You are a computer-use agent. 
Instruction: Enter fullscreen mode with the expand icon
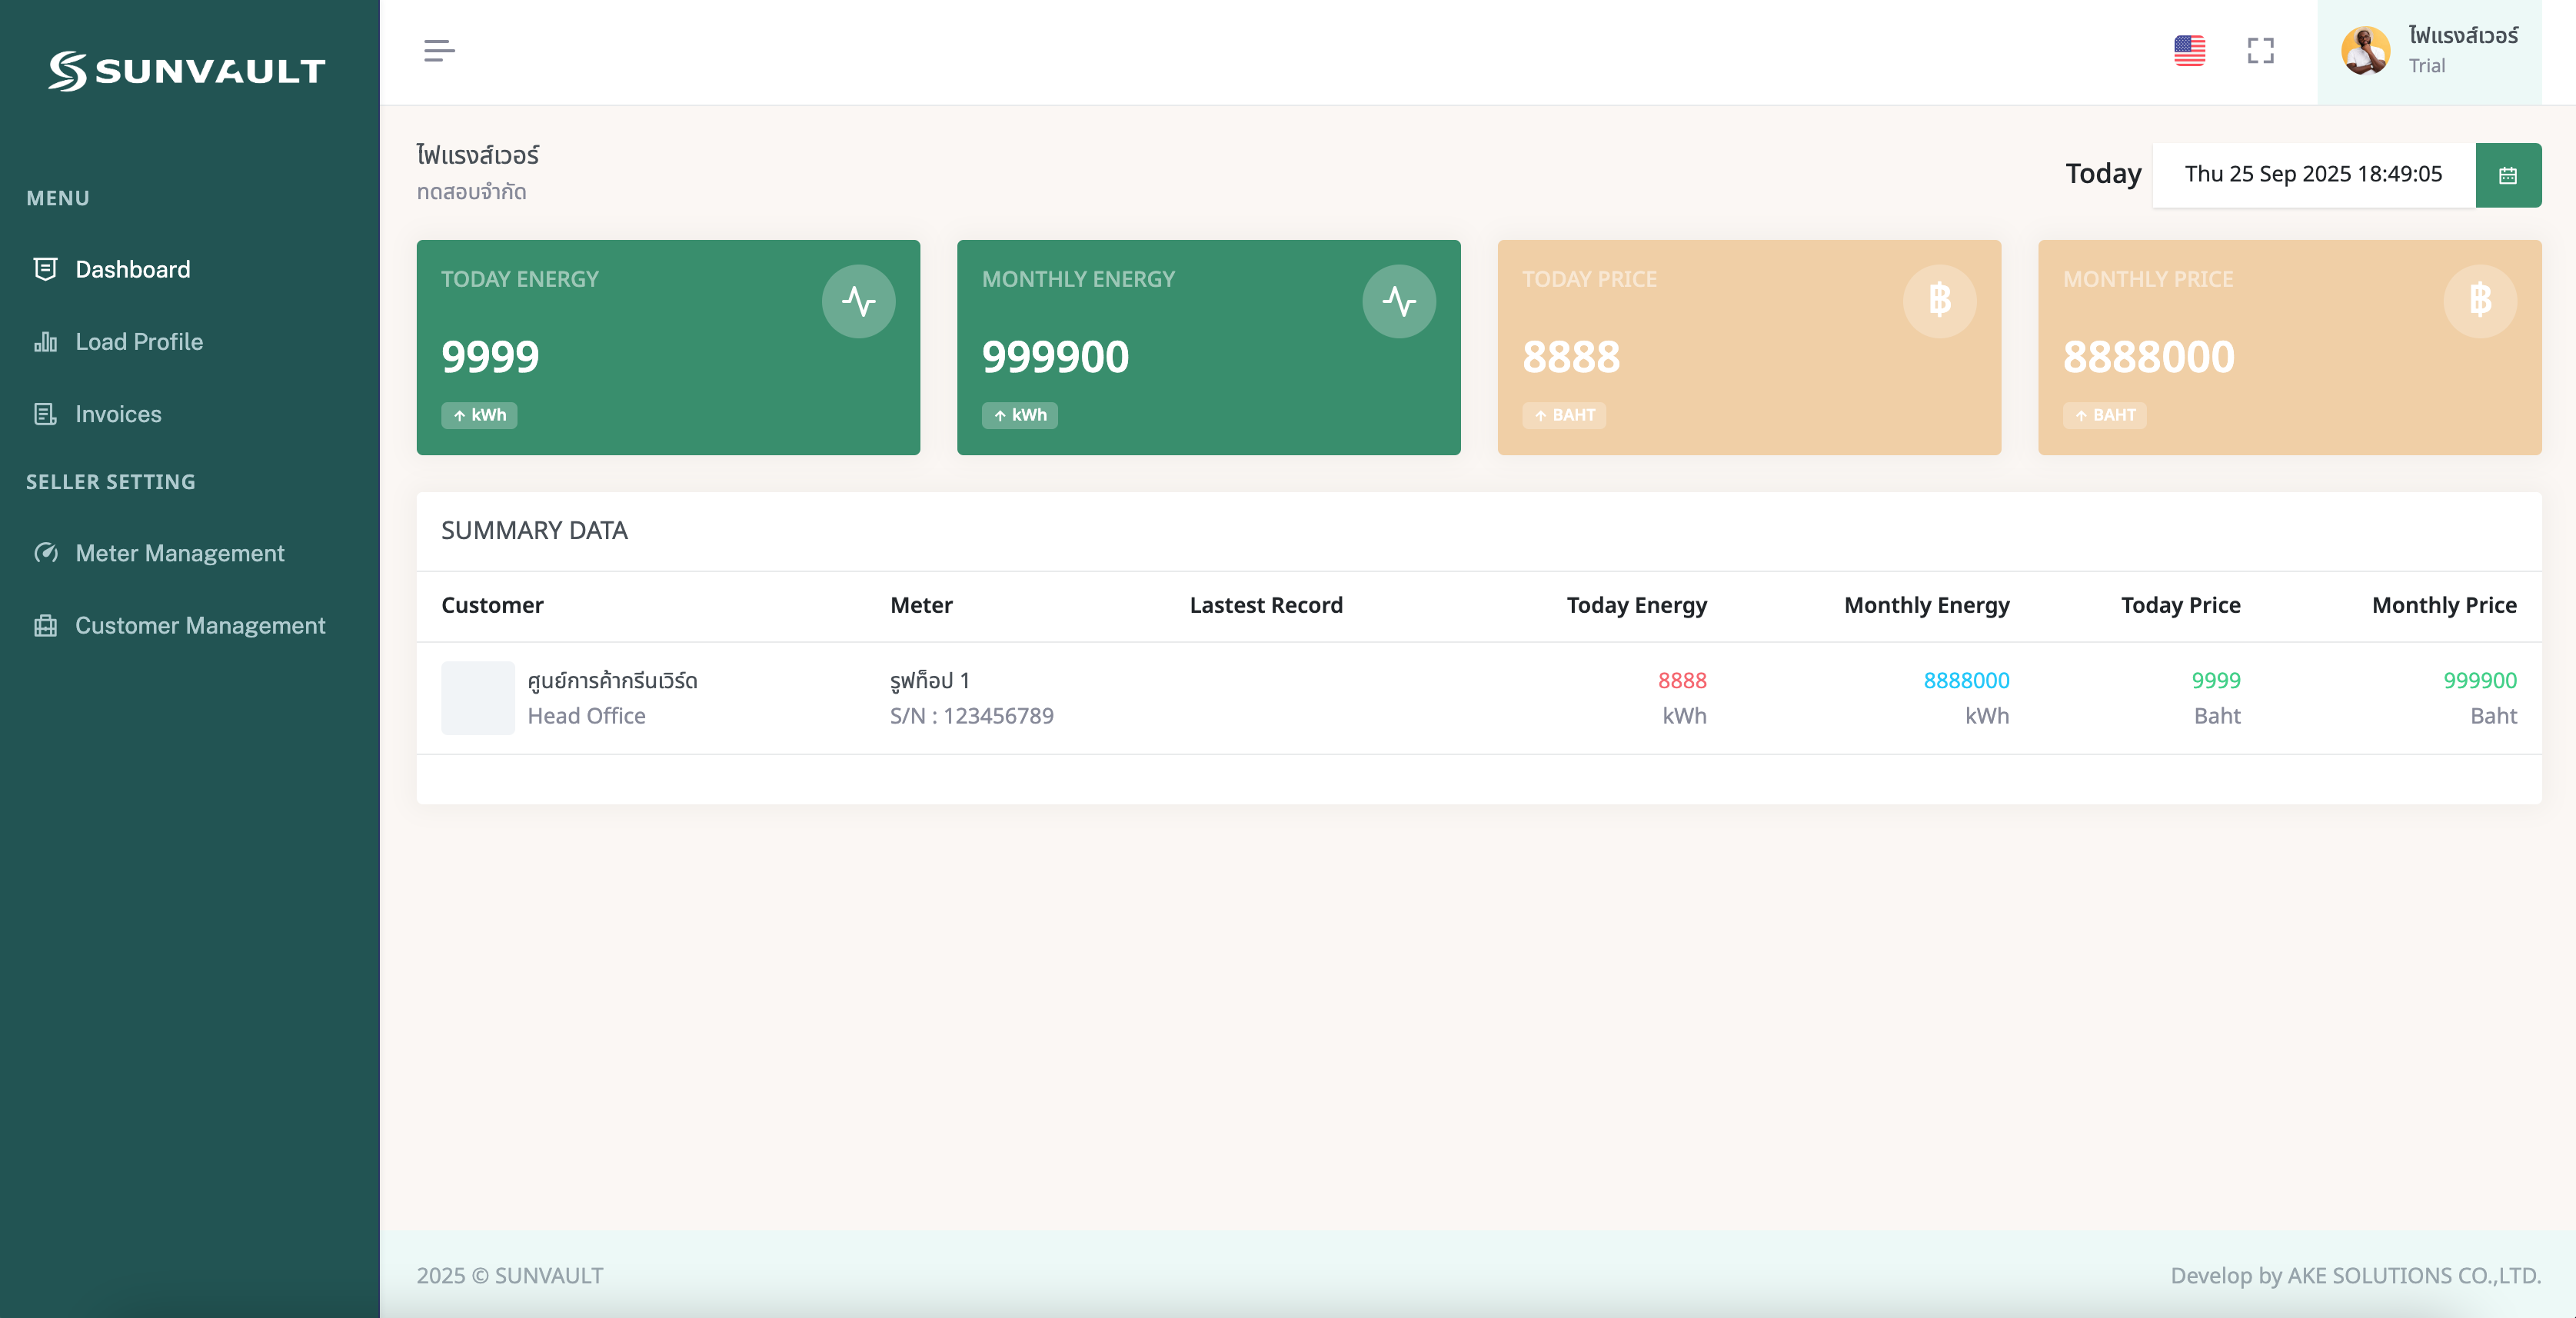point(2260,51)
